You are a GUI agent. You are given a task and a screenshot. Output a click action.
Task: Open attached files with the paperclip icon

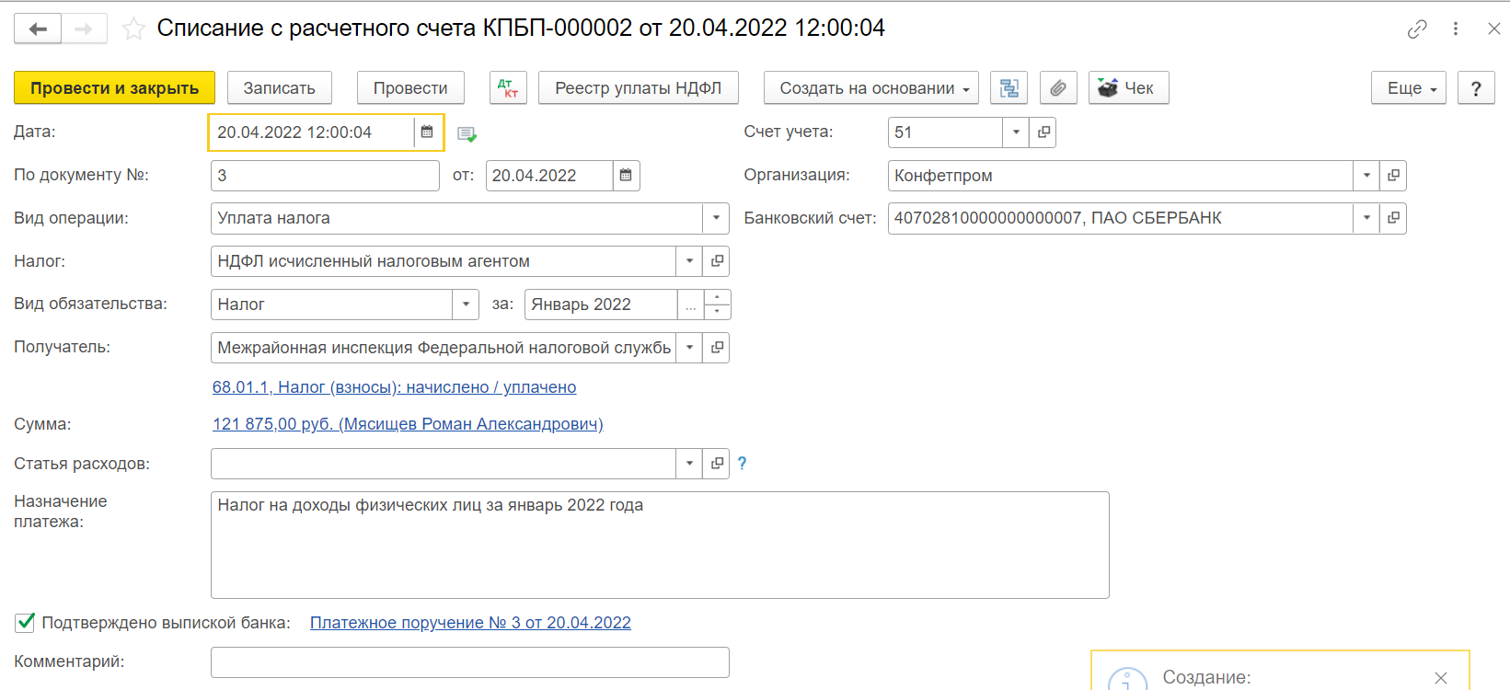1058,88
